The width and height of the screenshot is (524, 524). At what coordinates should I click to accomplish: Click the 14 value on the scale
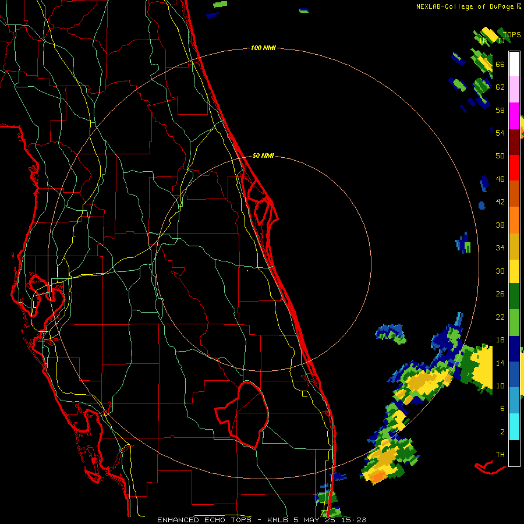(x=500, y=363)
